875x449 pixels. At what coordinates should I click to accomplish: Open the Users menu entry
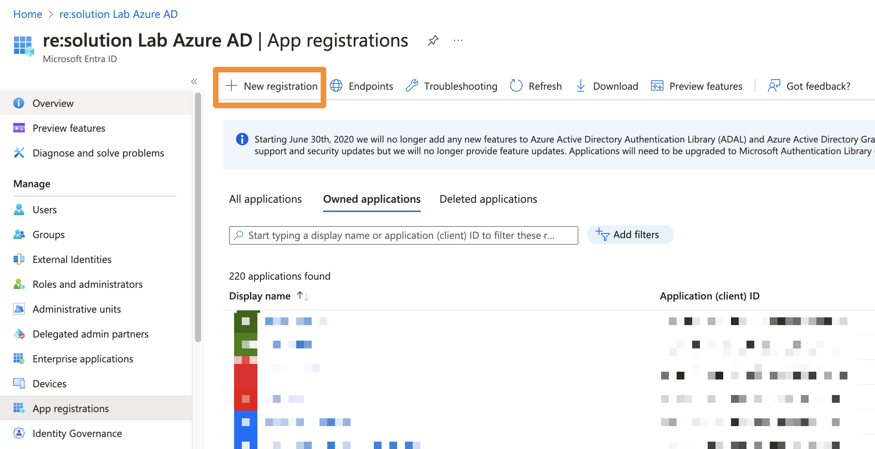(x=96, y=210)
